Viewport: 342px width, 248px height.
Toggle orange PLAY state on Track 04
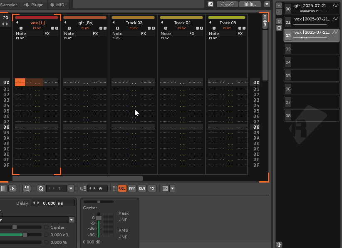182,28
